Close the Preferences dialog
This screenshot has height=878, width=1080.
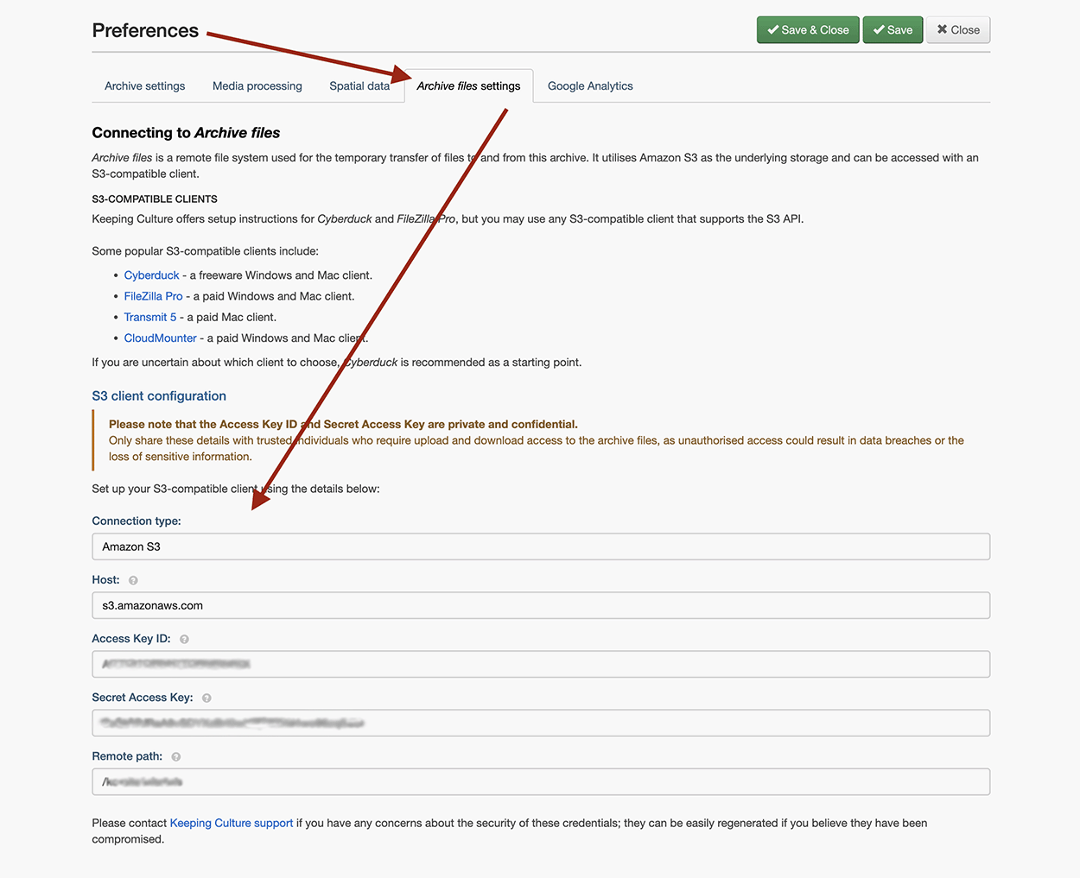958,30
